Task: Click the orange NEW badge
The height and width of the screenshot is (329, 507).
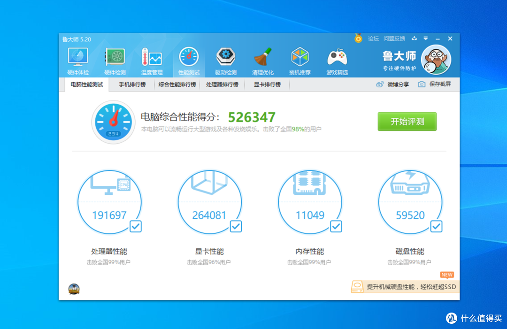Action: point(447,275)
